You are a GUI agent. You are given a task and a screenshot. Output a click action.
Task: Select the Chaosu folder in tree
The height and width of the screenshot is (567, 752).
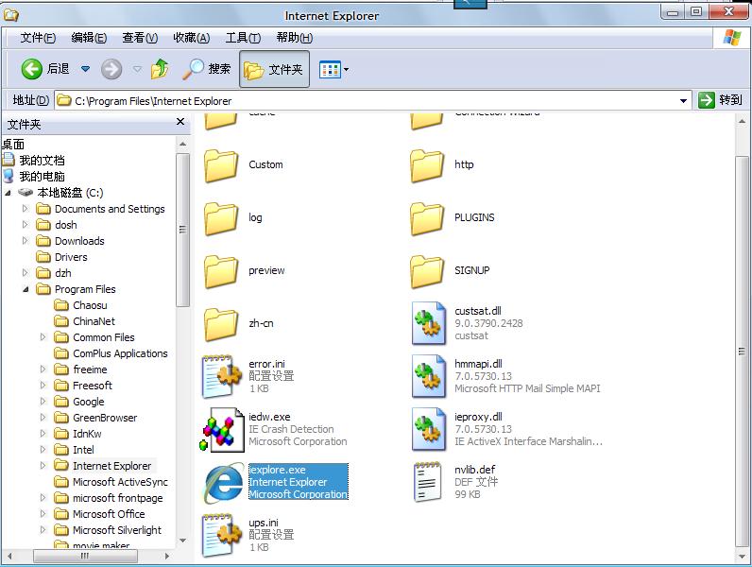[x=90, y=305]
